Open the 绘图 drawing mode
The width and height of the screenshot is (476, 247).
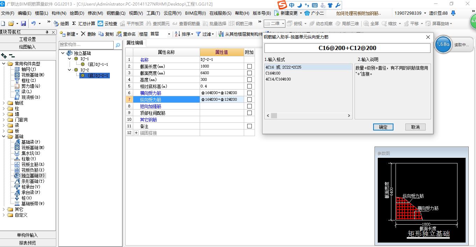[x=62, y=23]
